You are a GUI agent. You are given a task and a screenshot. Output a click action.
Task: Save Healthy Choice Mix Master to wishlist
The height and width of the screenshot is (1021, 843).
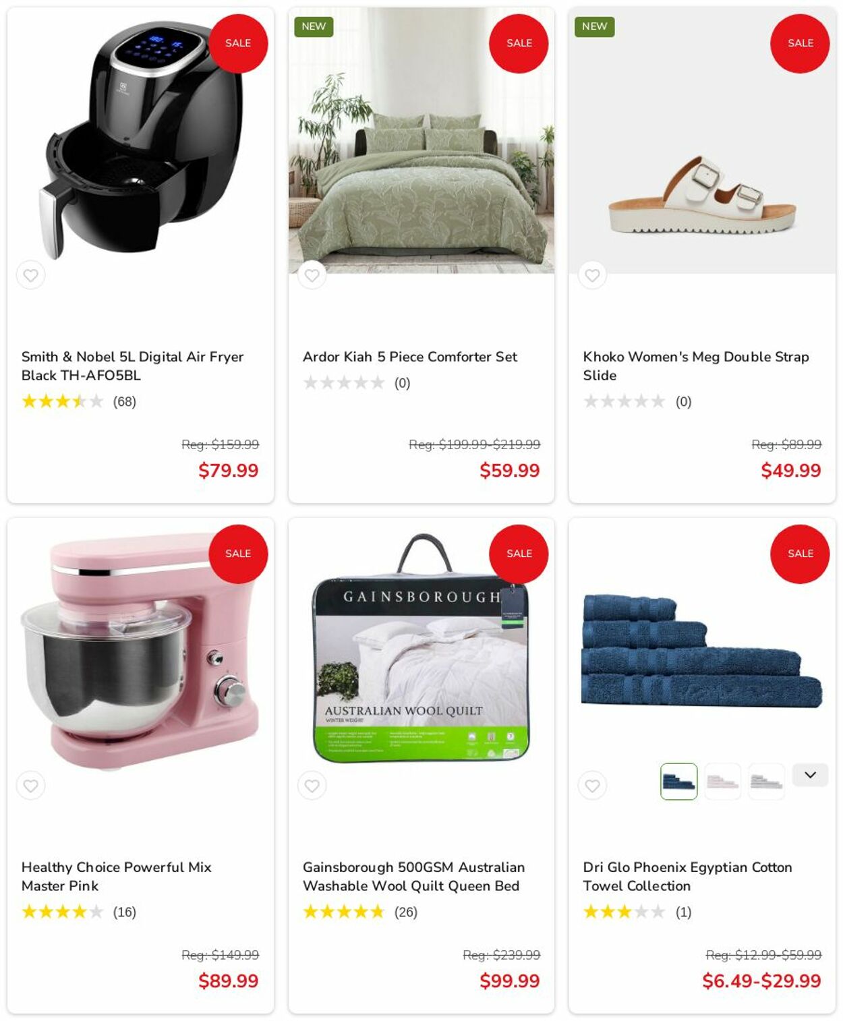click(30, 786)
